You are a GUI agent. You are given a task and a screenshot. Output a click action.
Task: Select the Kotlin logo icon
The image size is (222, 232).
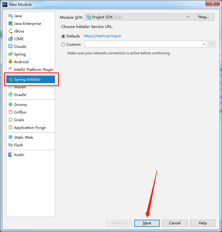tap(10, 155)
